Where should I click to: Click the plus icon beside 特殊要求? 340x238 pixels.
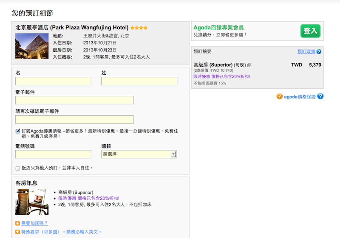[17, 232]
